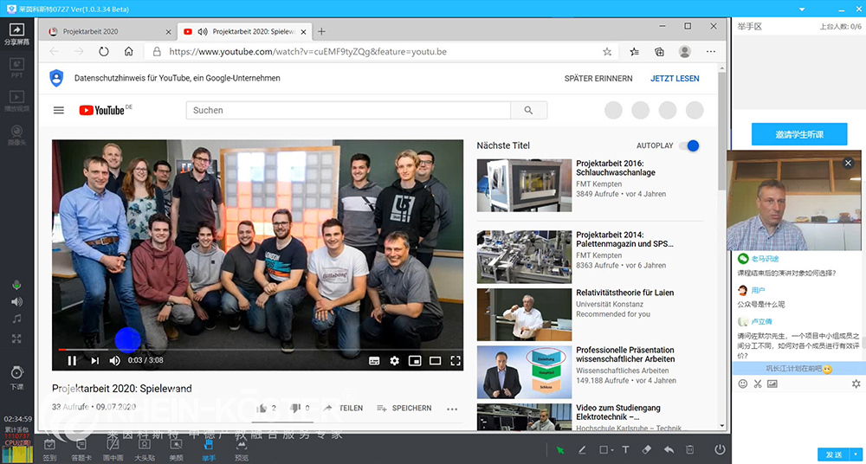Select the eraser tool

point(648,449)
